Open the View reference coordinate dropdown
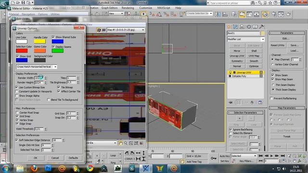 tap(116, 13)
